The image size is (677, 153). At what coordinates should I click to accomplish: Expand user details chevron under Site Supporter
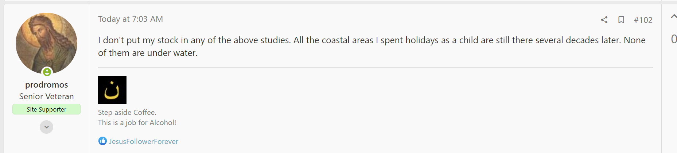[46, 127]
